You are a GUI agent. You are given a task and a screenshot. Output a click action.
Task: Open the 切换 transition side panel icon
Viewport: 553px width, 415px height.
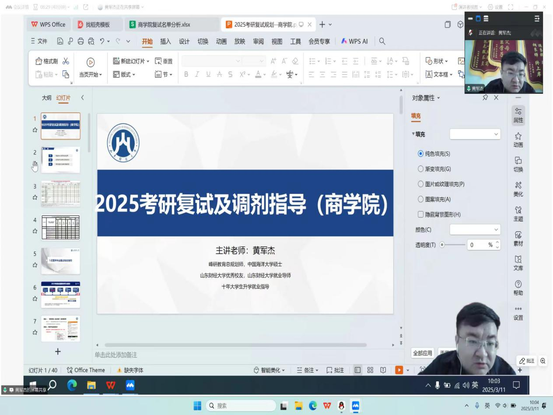pyautogui.click(x=518, y=165)
